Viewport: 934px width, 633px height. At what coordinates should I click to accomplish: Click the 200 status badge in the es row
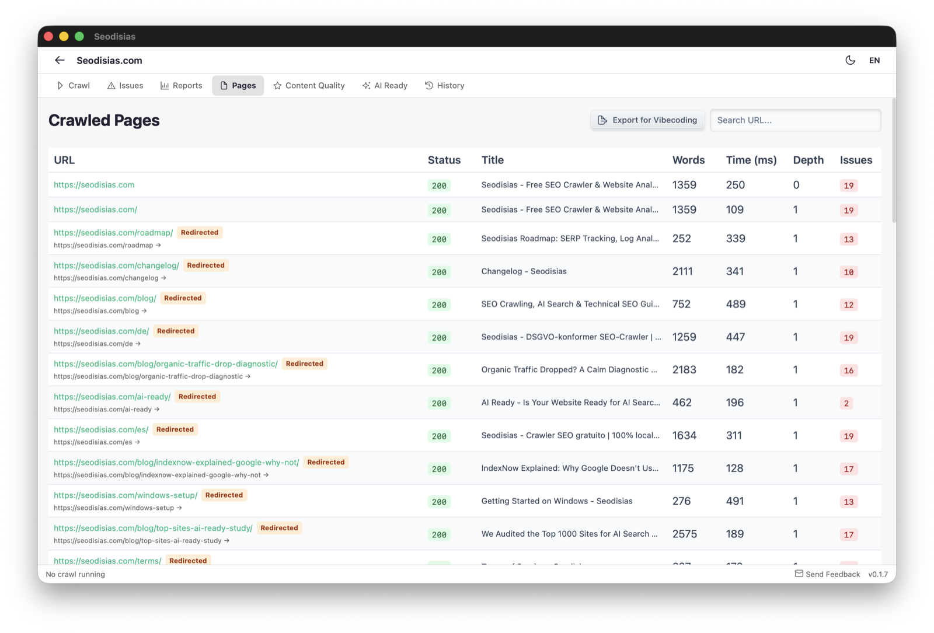[439, 436]
